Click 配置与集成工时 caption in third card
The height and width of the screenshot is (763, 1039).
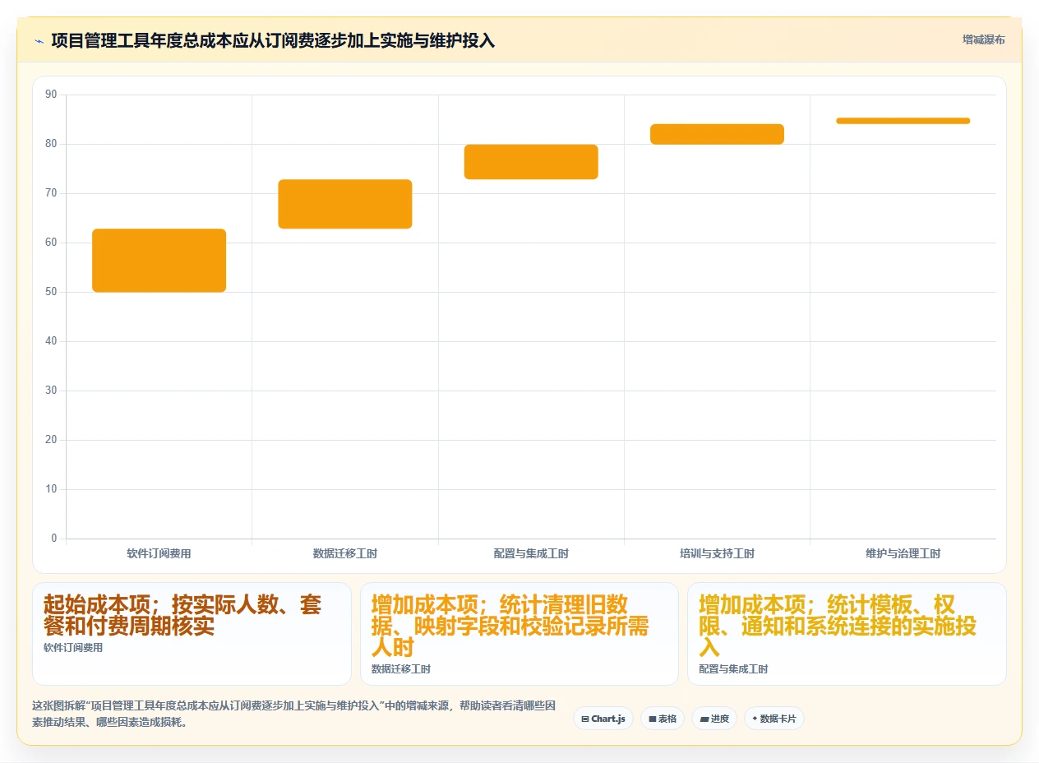click(x=733, y=669)
